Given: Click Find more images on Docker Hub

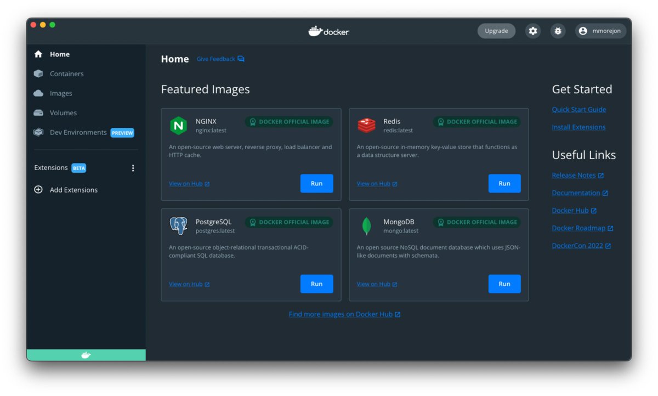Looking at the screenshot, I should (x=344, y=314).
